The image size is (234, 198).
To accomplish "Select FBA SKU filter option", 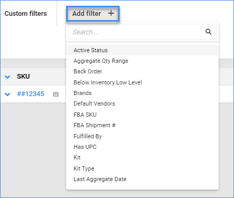I will coord(142,115).
